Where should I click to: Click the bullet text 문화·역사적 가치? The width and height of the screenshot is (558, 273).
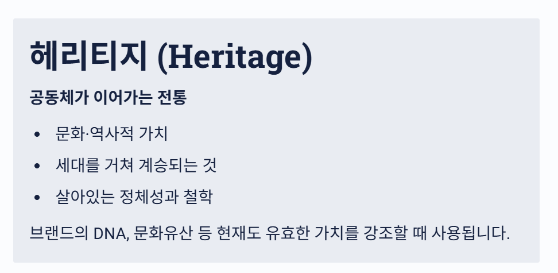click(x=111, y=134)
